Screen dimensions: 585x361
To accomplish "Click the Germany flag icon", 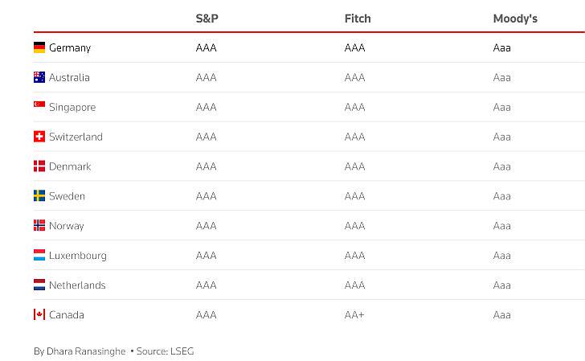I will pyautogui.click(x=39, y=47).
